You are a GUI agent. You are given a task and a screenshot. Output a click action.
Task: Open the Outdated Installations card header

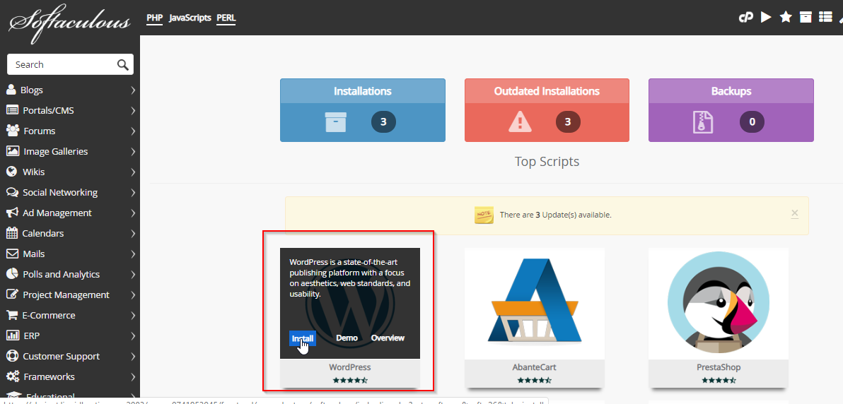point(547,91)
